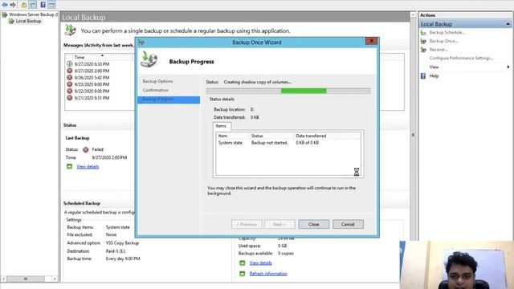The image size is (514, 289).
Task: Select Confirmation wizard step
Action: (155, 90)
